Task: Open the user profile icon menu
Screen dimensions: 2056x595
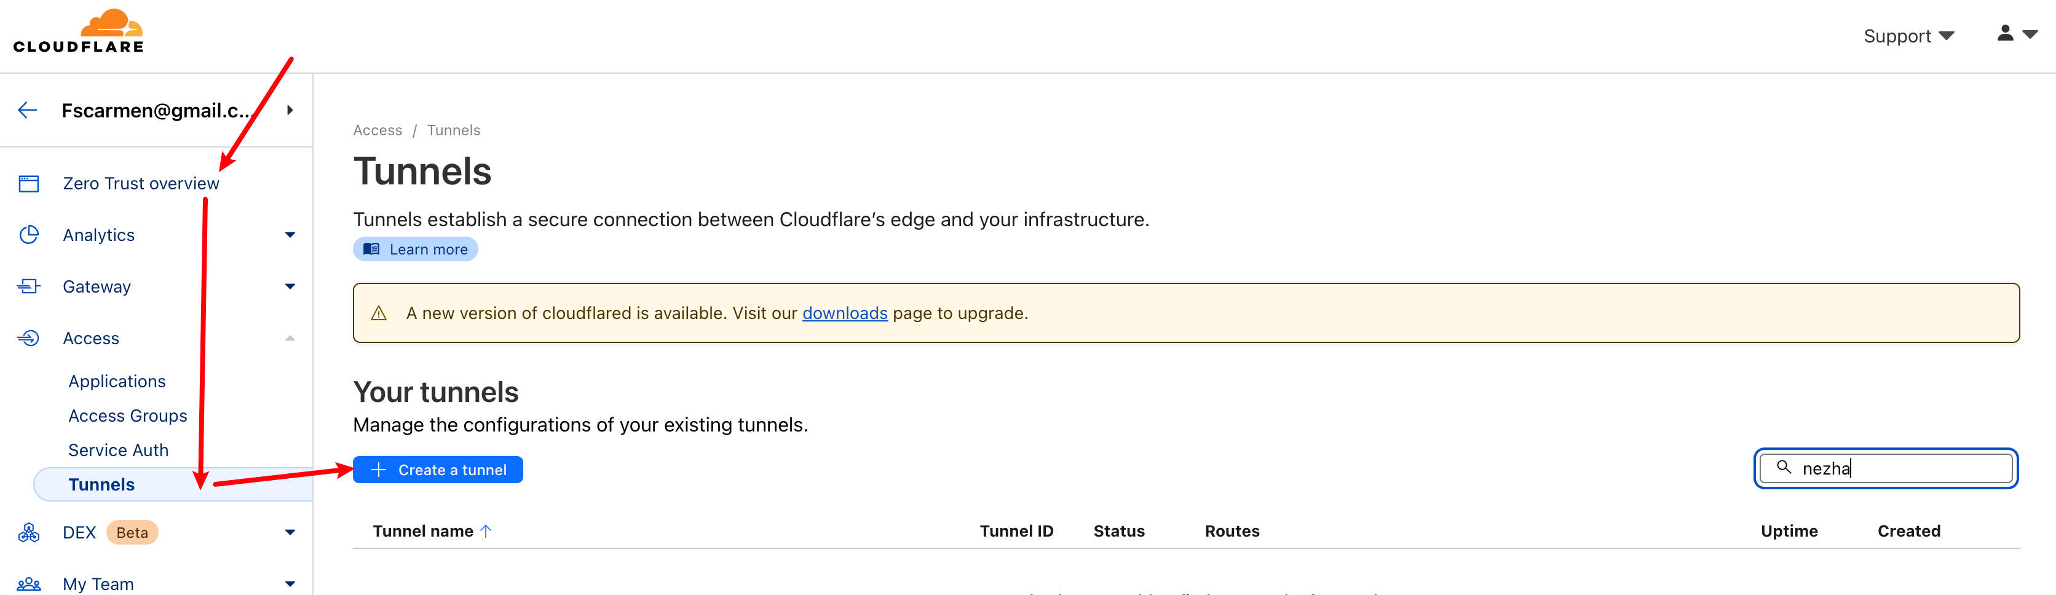Action: point(2016,33)
